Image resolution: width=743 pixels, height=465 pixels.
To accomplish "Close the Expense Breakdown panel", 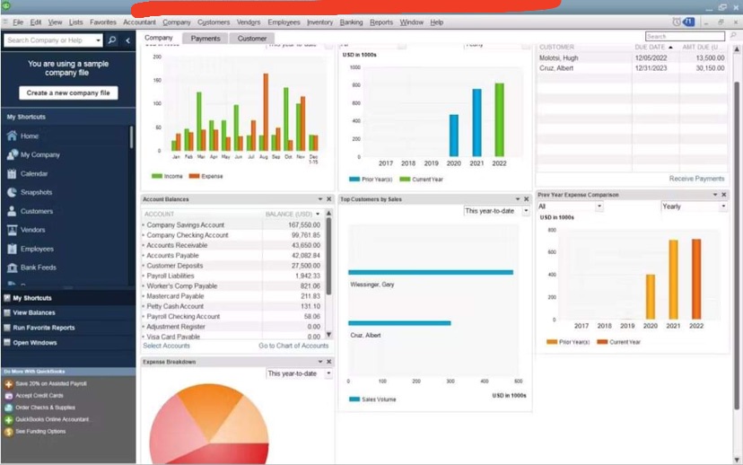I will pos(328,362).
